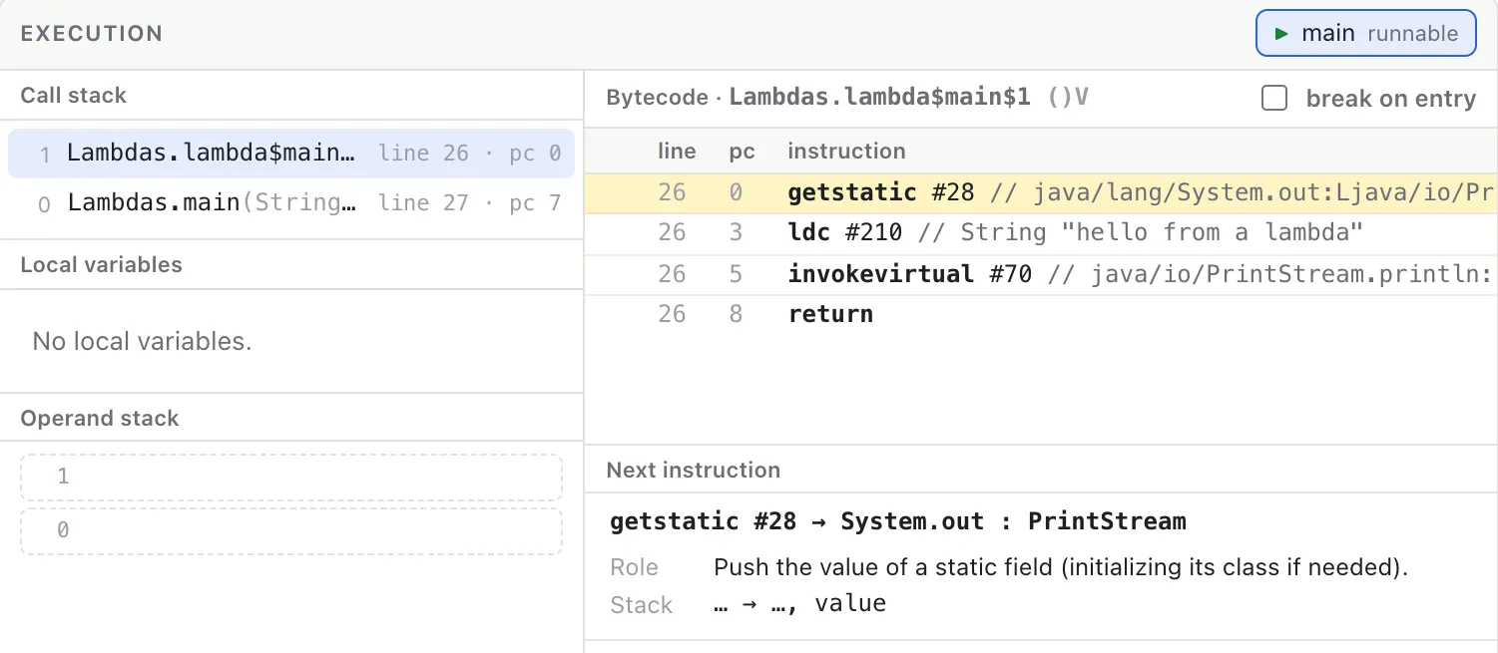The height and width of the screenshot is (653, 1498).
Task: Select the invokevirtual #70 instruction row
Action: tap(1040, 274)
